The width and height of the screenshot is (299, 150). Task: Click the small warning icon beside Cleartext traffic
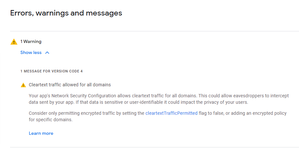(x=23, y=85)
